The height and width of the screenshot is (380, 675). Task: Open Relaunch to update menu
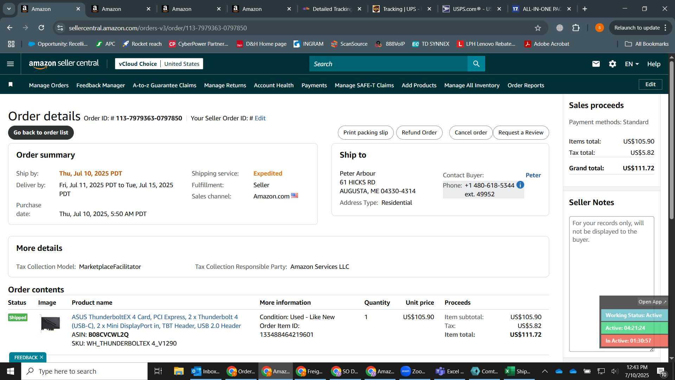pyautogui.click(x=641, y=28)
